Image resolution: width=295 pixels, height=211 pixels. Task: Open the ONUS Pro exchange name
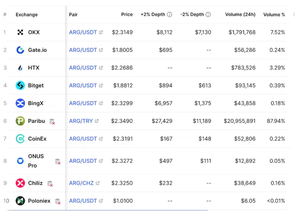point(36,161)
